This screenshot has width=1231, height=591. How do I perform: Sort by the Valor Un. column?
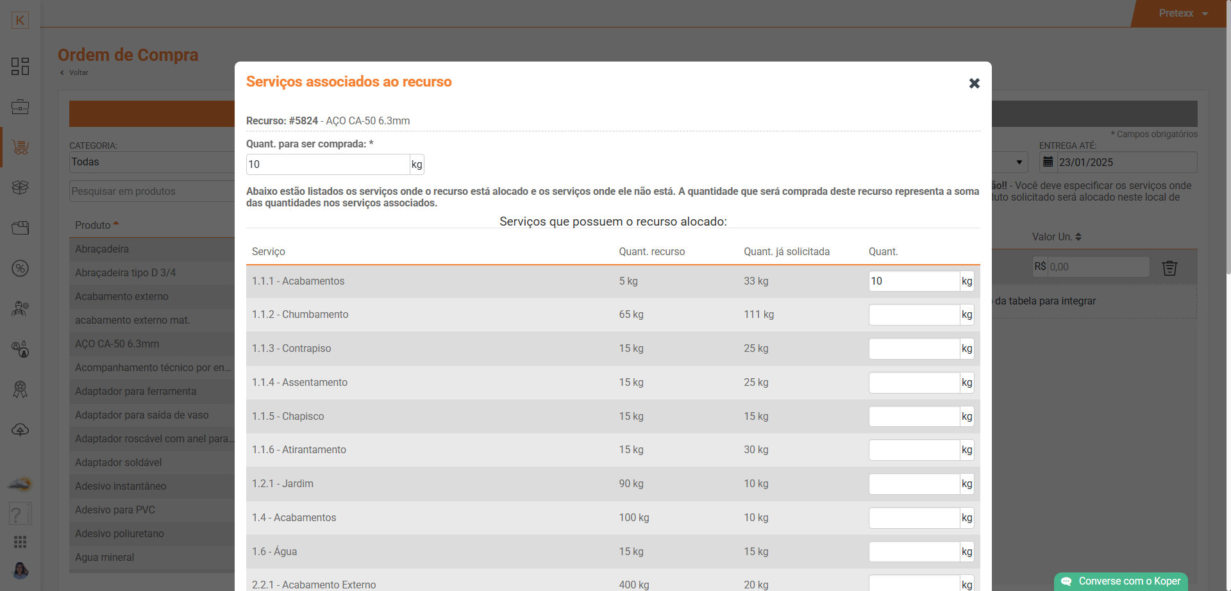click(1056, 237)
